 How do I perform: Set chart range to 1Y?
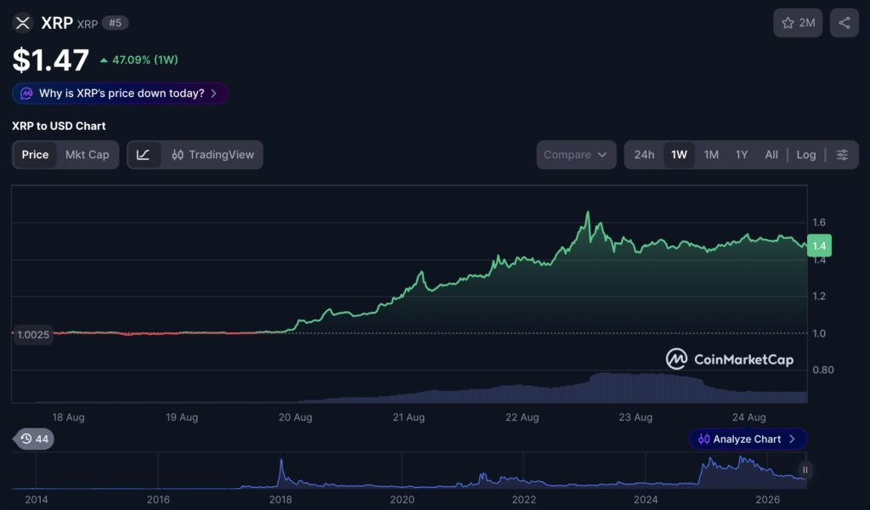point(741,155)
